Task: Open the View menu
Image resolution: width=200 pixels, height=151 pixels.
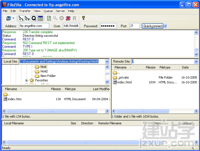Action: 37,11
